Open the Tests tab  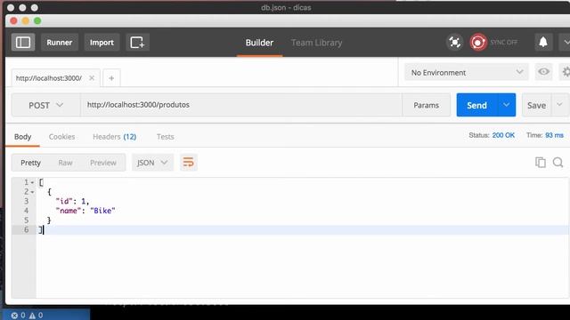pyautogui.click(x=165, y=137)
